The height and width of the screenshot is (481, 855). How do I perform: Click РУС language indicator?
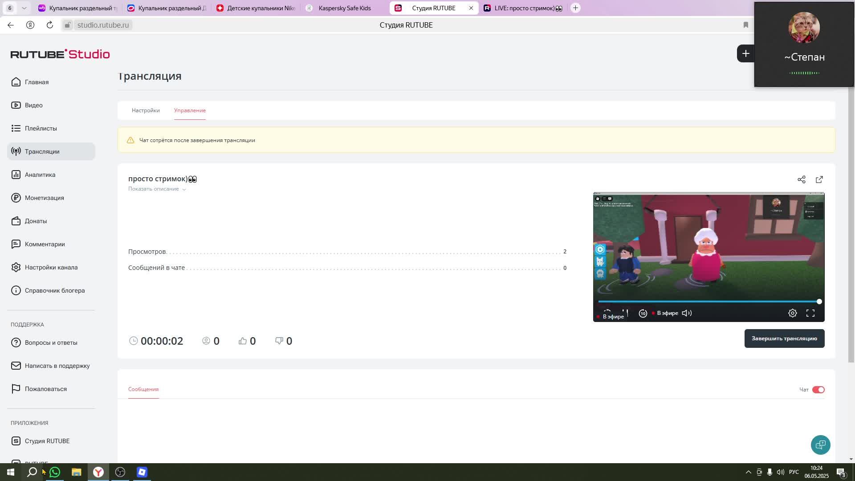[x=794, y=472]
